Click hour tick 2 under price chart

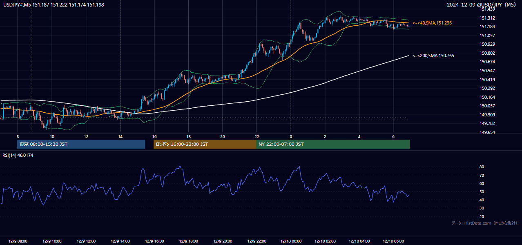pos(325,136)
